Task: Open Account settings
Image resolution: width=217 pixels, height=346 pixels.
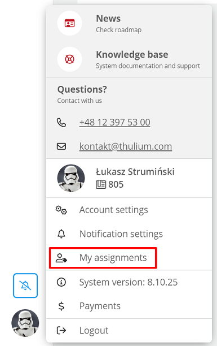Action: tap(129, 210)
